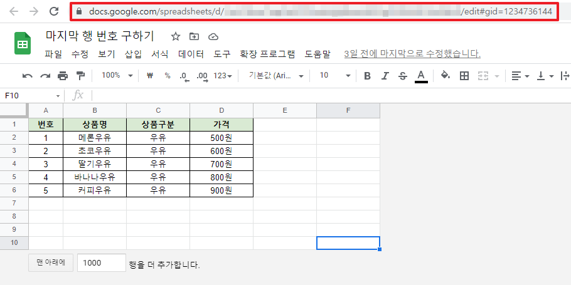Click the select-all corner box

(14, 110)
